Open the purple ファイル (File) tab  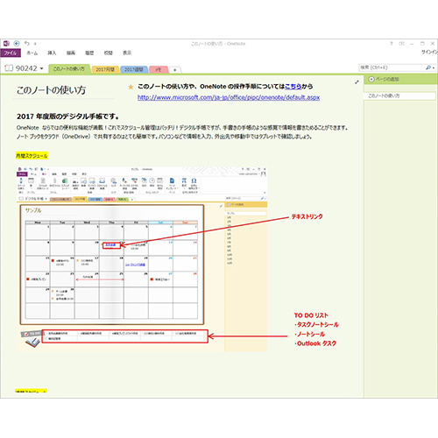point(11,53)
